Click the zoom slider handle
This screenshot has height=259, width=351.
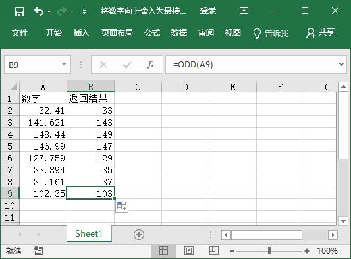tap(270, 250)
